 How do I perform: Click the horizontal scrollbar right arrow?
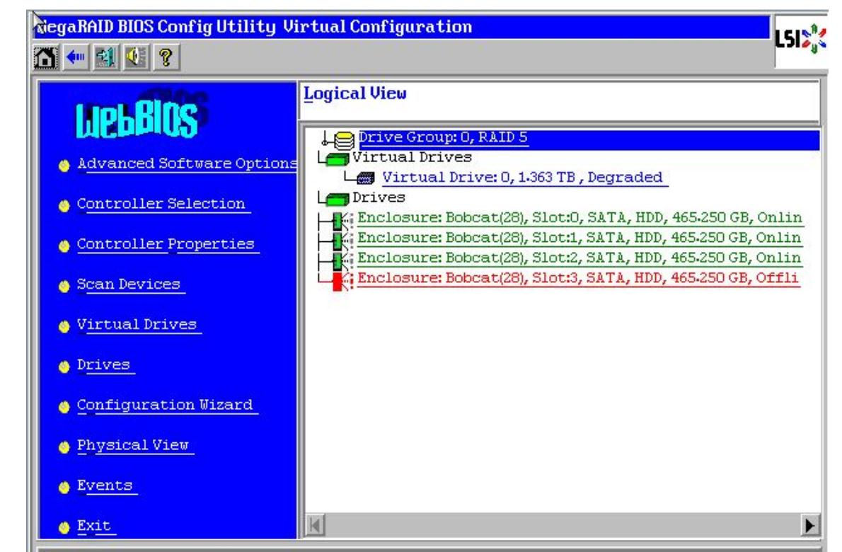[809, 524]
